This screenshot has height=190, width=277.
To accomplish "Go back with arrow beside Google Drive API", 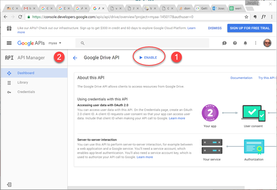I will pyautogui.click(x=75, y=58).
